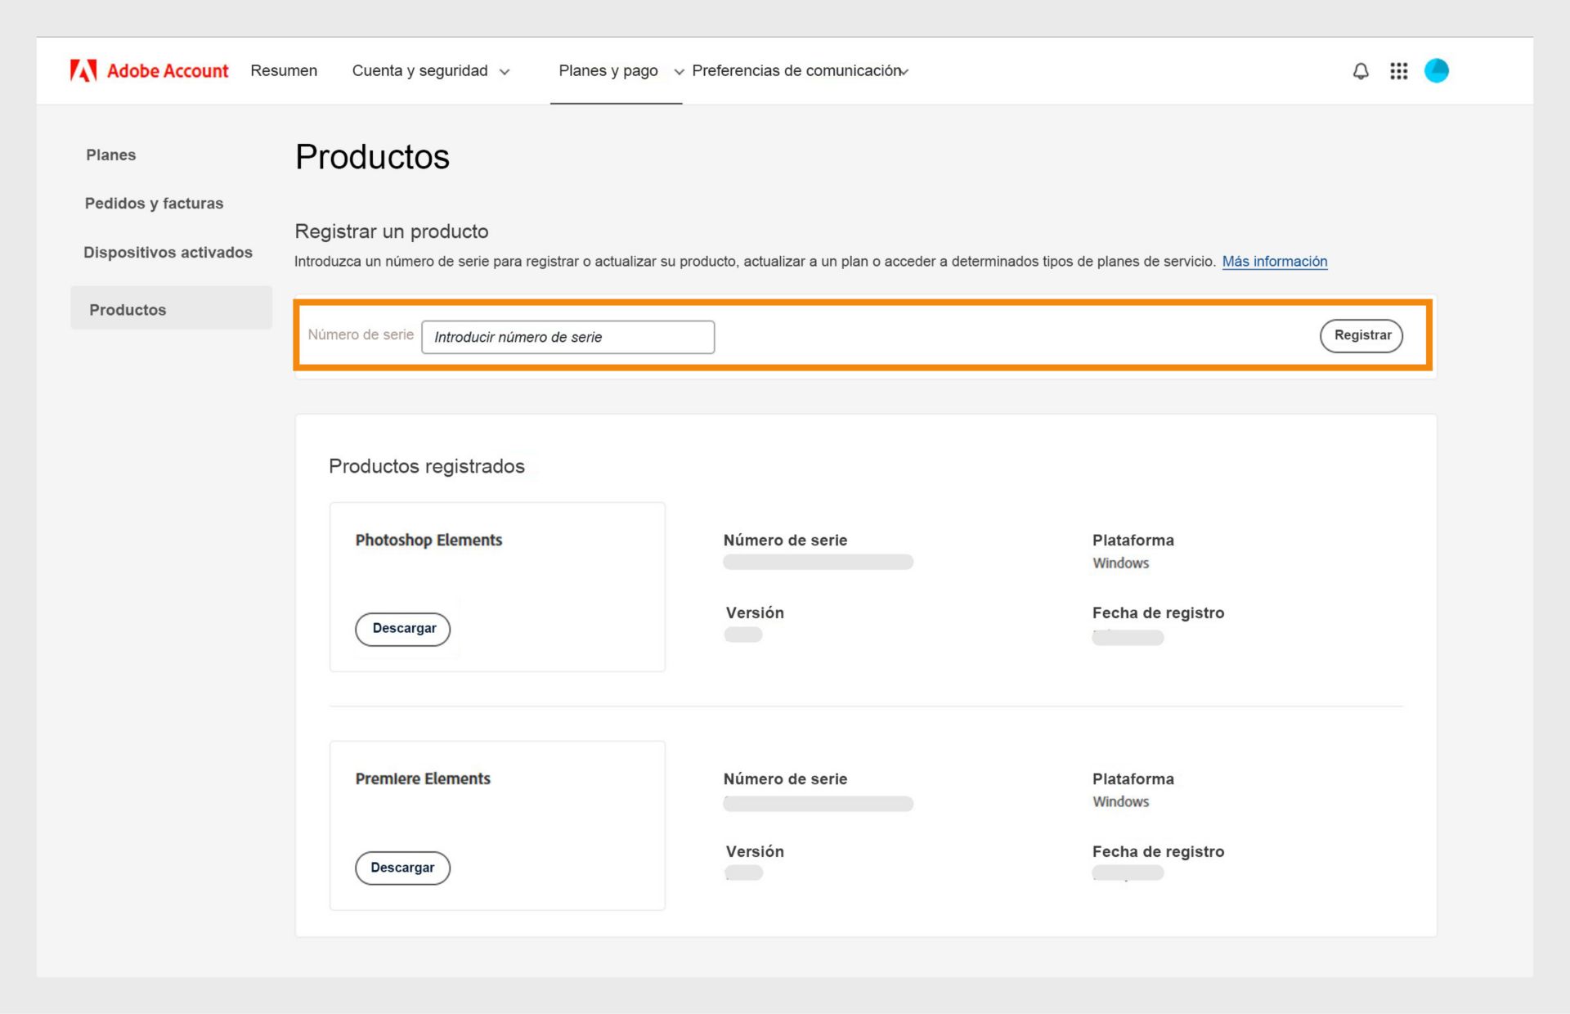Download Premiere Elements with Descargar
This screenshot has height=1014, width=1570.
402,868
